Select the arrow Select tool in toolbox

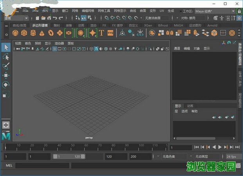[x=6, y=47]
